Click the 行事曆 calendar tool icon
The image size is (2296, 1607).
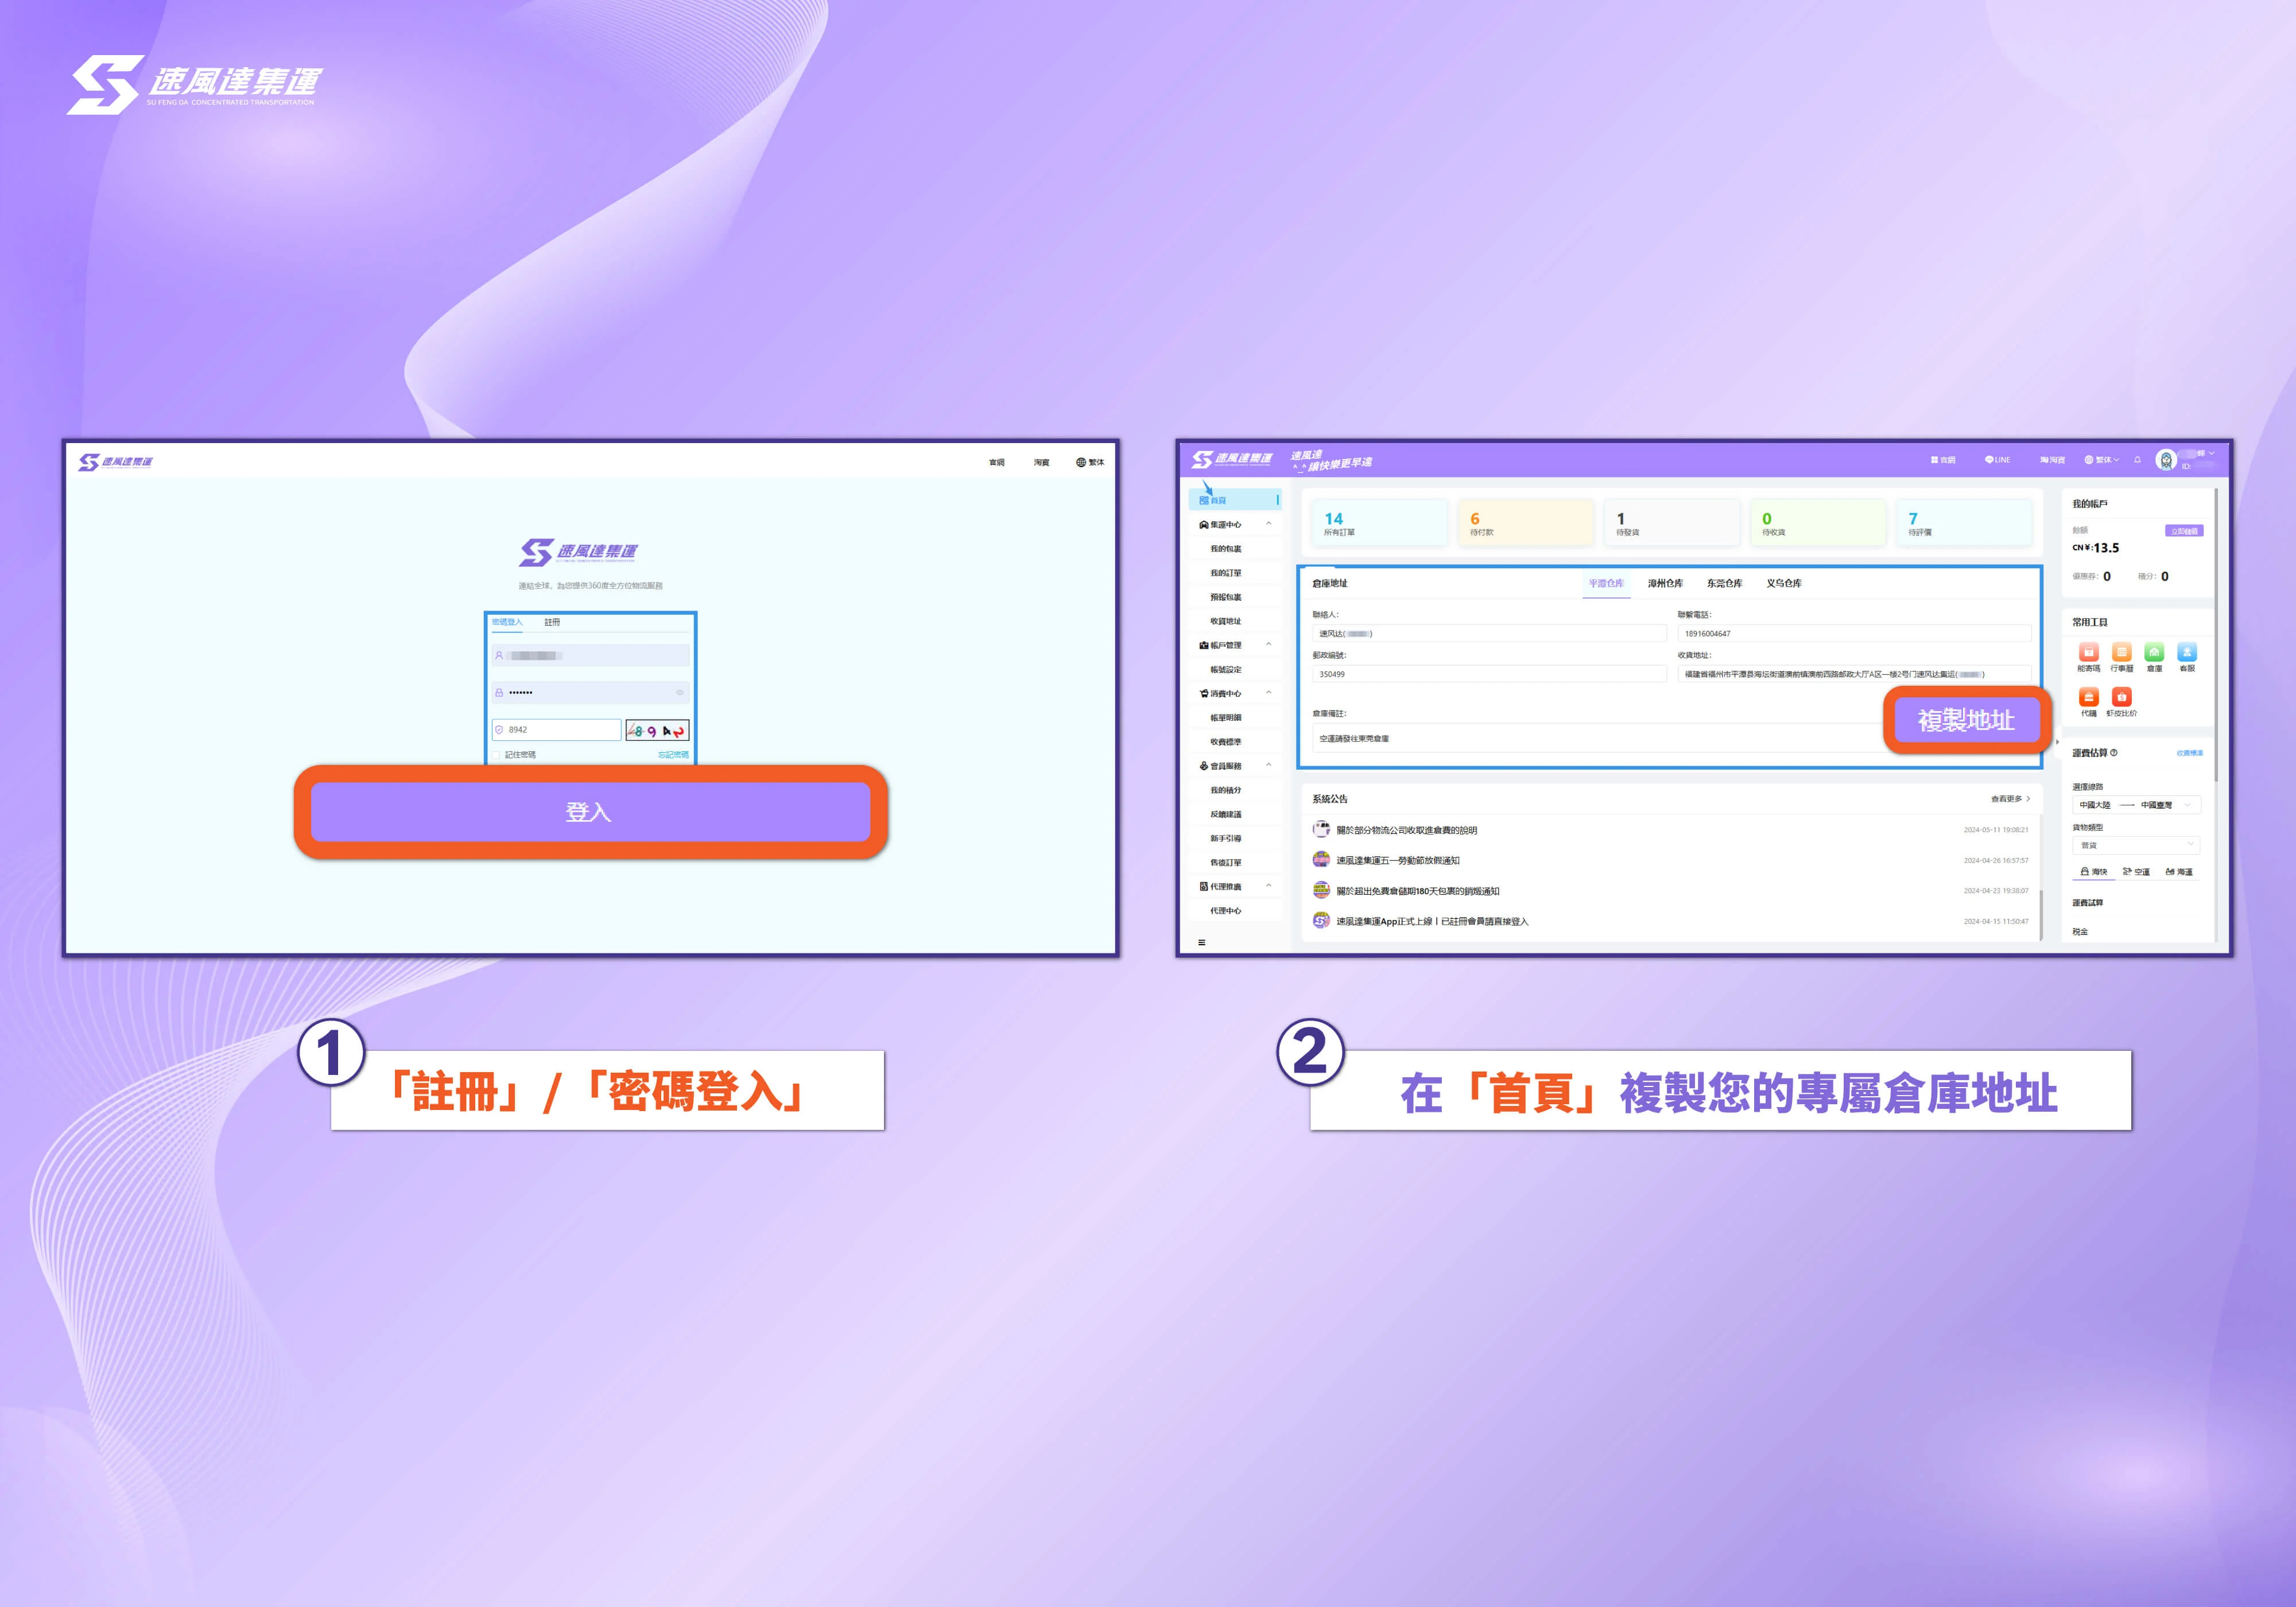point(2122,652)
